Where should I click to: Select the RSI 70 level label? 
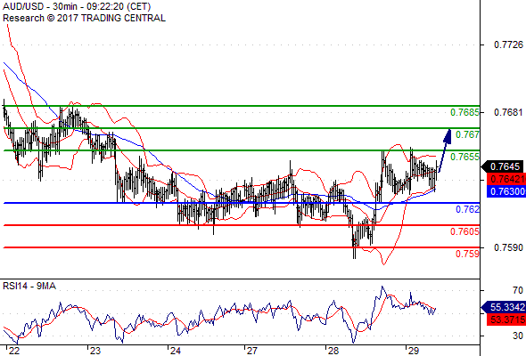tap(518, 290)
